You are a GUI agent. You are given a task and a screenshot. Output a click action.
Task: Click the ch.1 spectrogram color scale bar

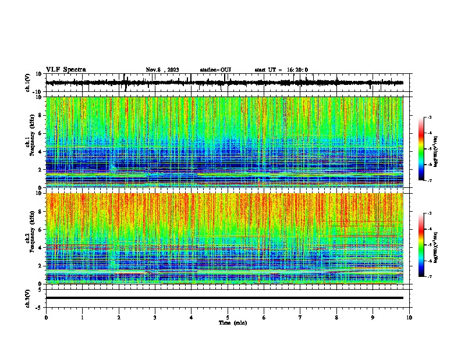tap(421, 149)
